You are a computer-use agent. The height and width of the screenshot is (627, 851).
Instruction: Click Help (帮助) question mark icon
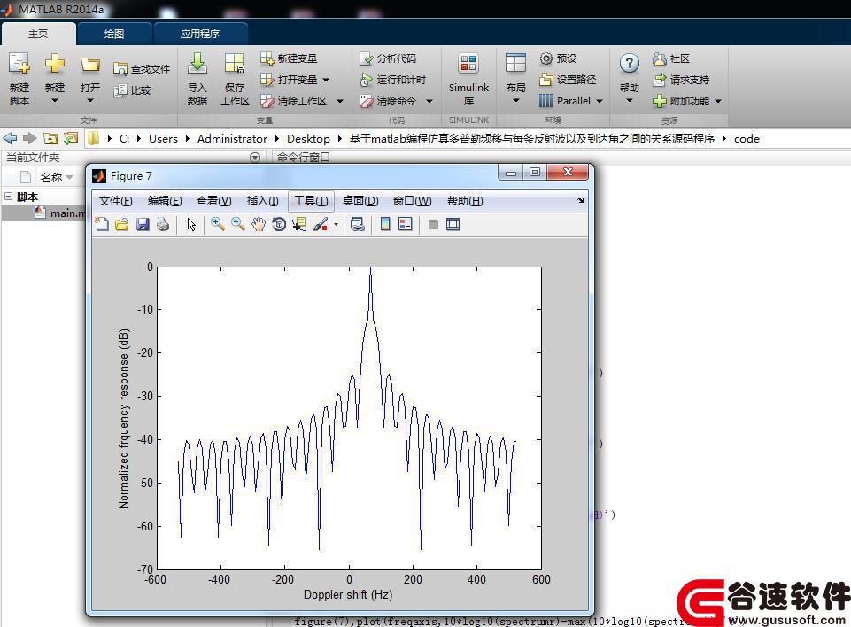629,64
